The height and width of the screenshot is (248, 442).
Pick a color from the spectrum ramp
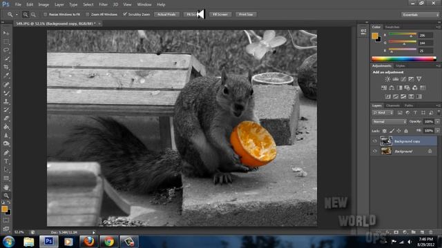tap(404, 59)
